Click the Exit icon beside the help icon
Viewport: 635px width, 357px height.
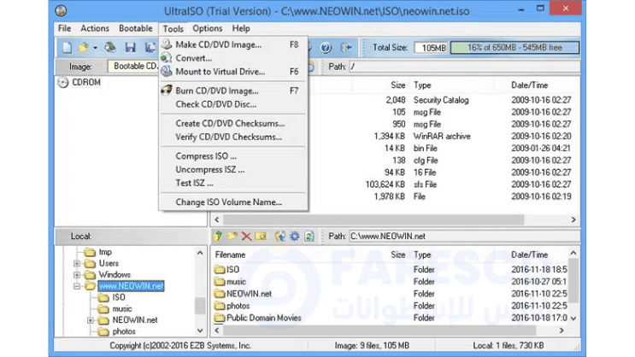pos(346,48)
